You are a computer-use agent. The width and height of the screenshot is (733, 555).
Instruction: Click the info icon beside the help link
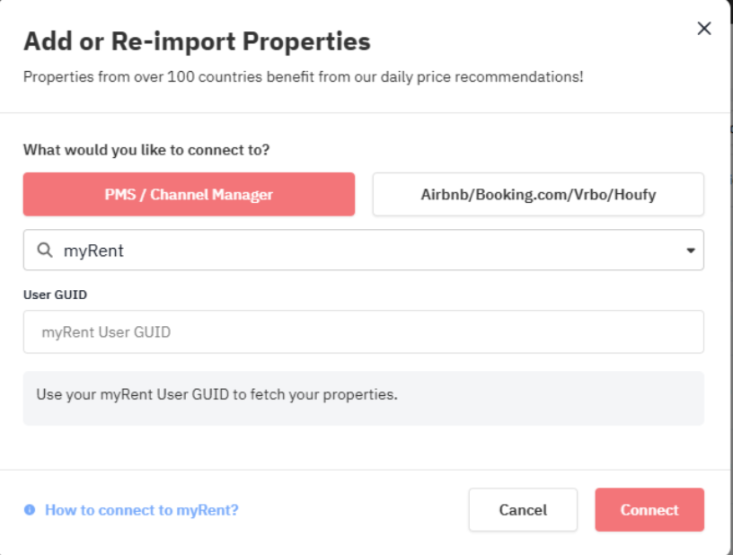[x=30, y=510]
